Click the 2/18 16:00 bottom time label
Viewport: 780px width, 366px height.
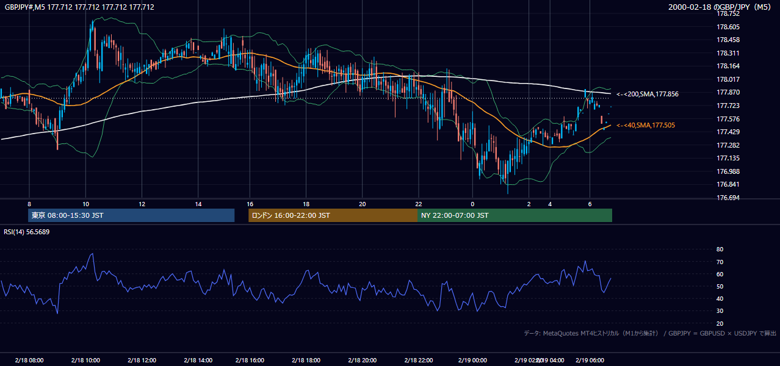click(250, 361)
